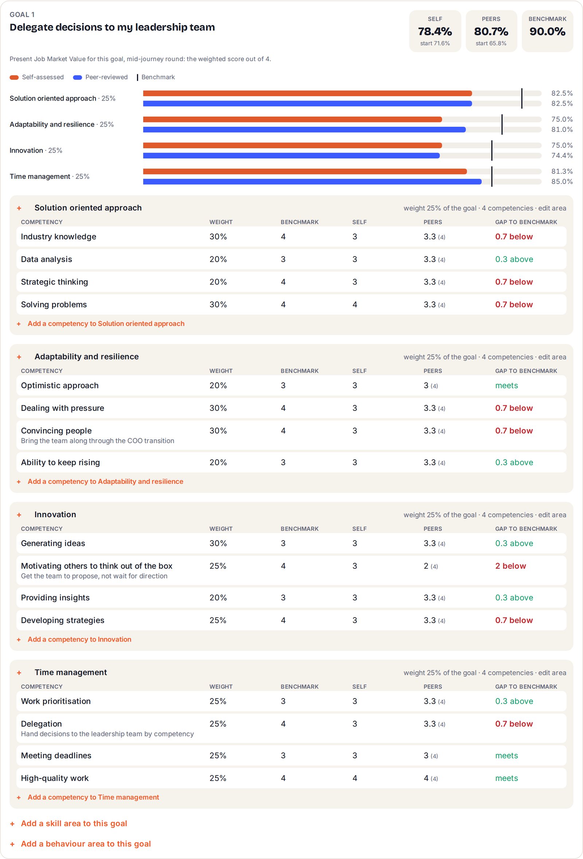This screenshot has width=583, height=859.
Task: Open the Work prioritisation competency row
Action: click(291, 701)
